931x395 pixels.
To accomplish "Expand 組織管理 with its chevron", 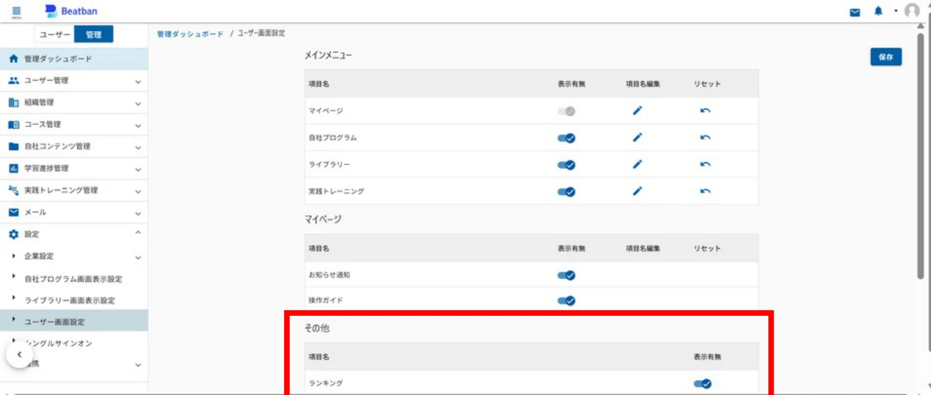I will 138,104.
